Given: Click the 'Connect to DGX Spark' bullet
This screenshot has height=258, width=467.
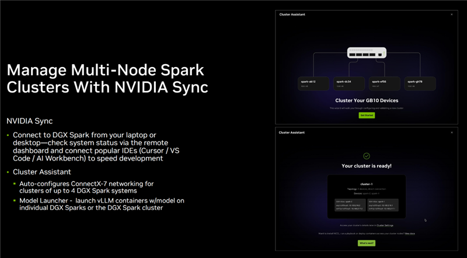Looking at the screenshot, I should point(96,147).
